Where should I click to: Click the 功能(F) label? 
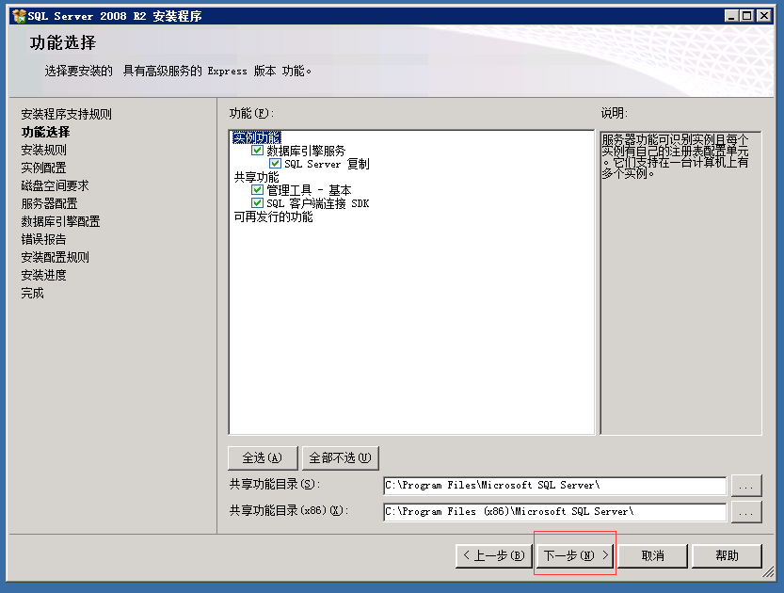click(251, 114)
